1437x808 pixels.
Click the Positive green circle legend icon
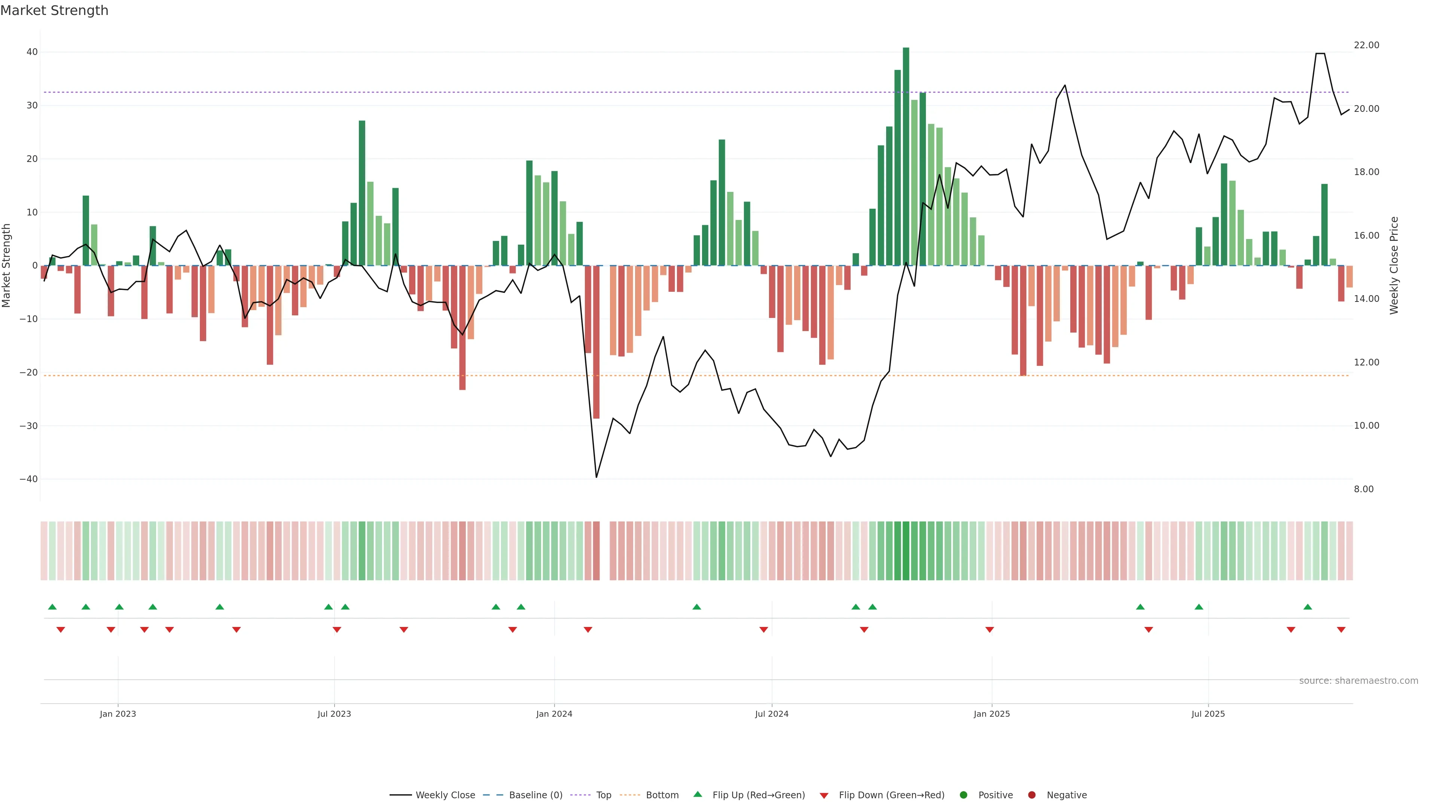coord(963,795)
